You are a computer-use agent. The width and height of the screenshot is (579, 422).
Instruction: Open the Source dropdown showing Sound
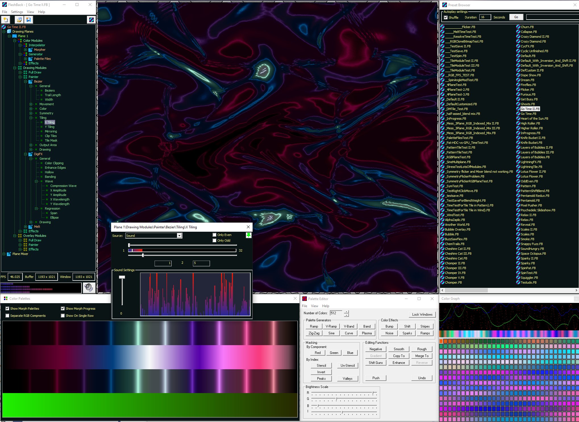179,236
